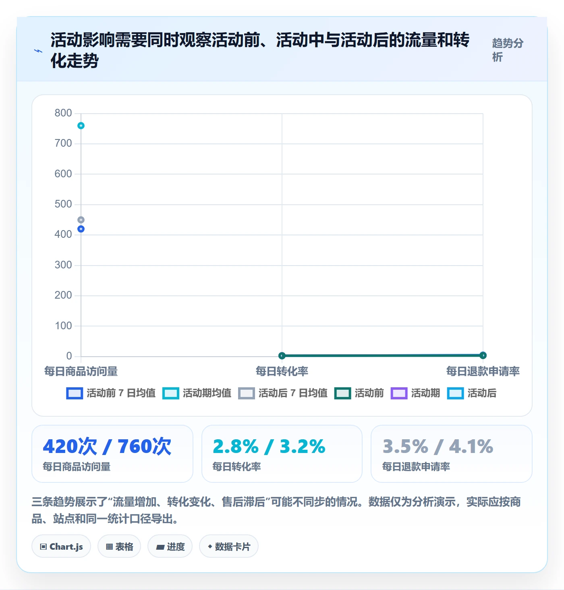This screenshot has width=564, height=590.
Task: Click the 每日转化率 caption under 2.8%
Action: coord(237,467)
